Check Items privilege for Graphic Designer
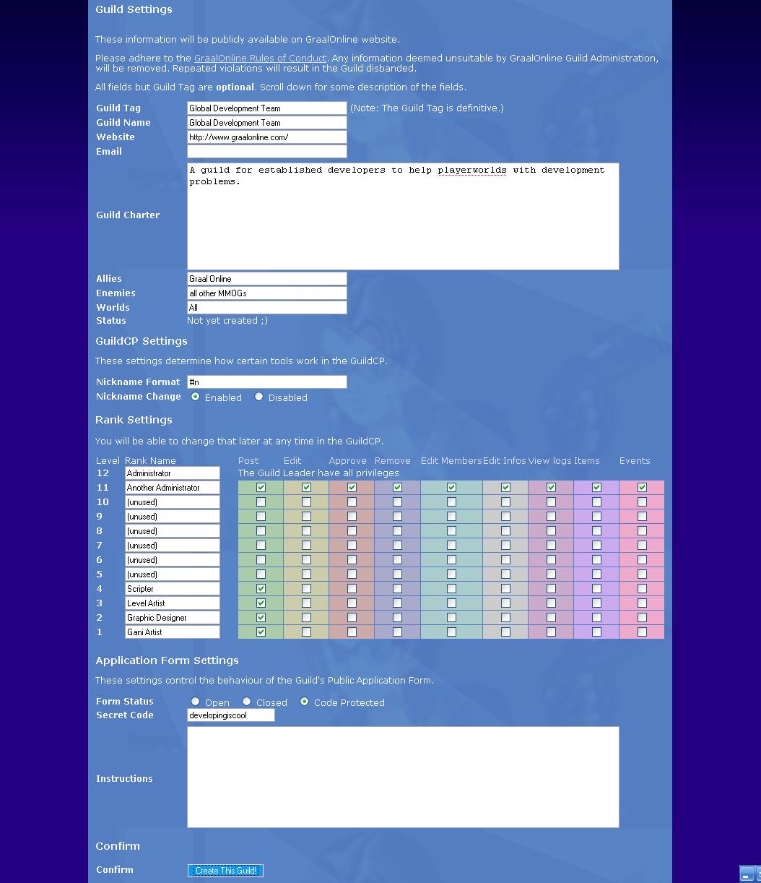 (x=596, y=618)
